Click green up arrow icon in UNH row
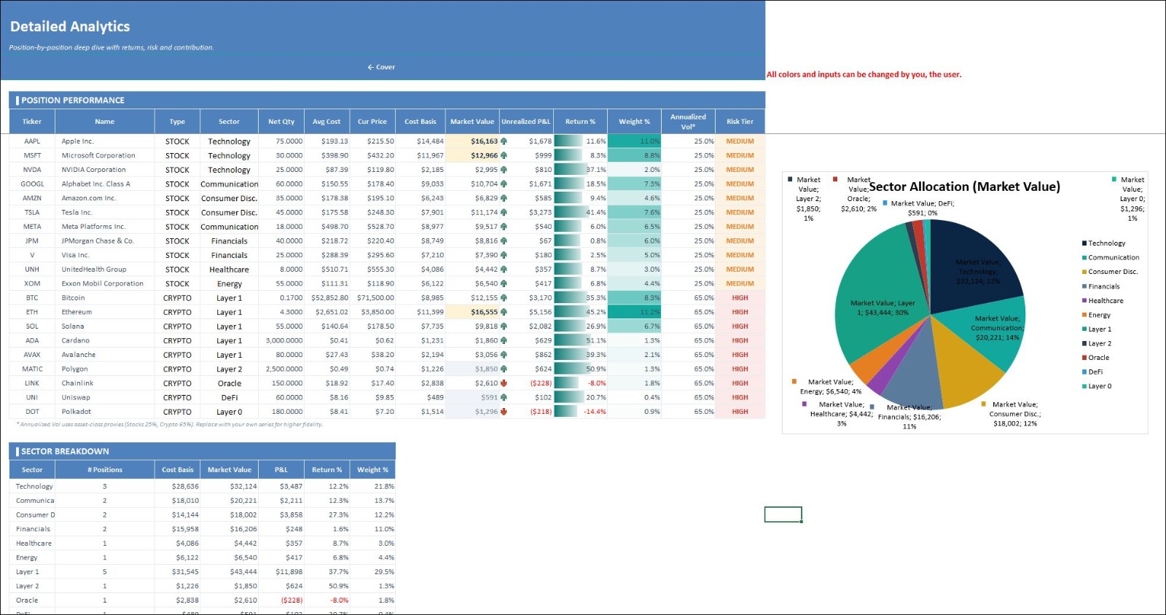1166x615 pixels. coord(504,269)
